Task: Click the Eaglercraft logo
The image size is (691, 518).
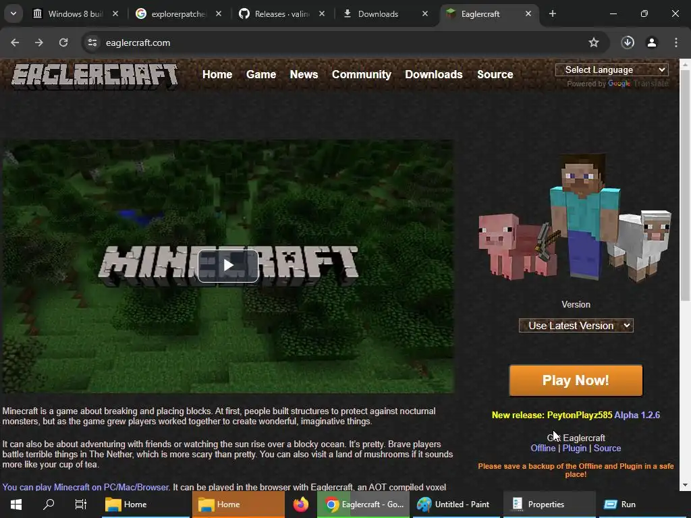Action: click(x=94, y=76)
